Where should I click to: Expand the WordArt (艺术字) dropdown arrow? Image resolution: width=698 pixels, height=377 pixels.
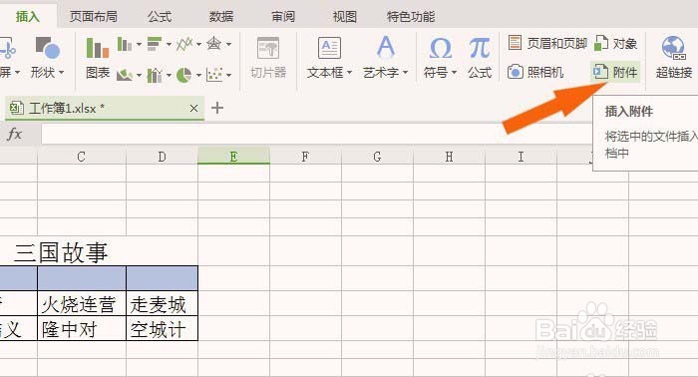(405, 72)
